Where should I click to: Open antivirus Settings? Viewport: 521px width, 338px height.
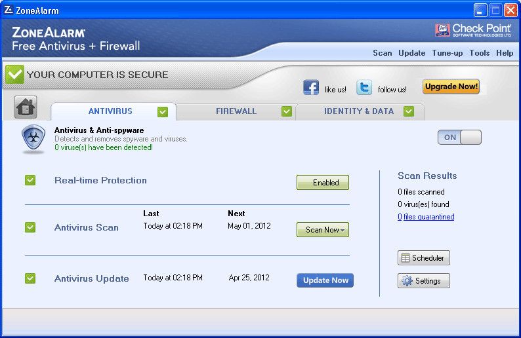424,280
